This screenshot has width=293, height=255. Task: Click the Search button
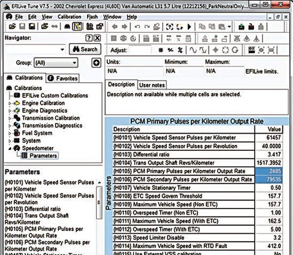coord(85,49)
